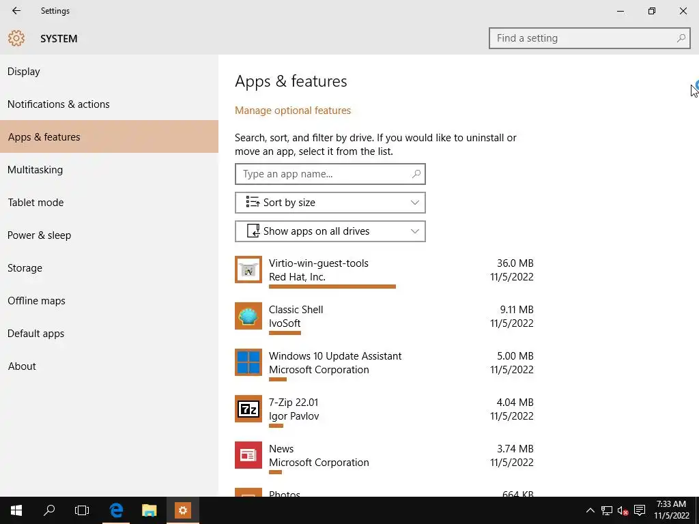Open taskbar search
Viewport: 699px width, 524px height.
coord(49,510)
